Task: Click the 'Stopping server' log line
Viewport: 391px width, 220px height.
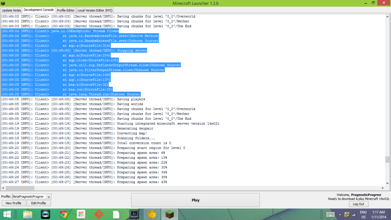Action: [x=74, y=50]
